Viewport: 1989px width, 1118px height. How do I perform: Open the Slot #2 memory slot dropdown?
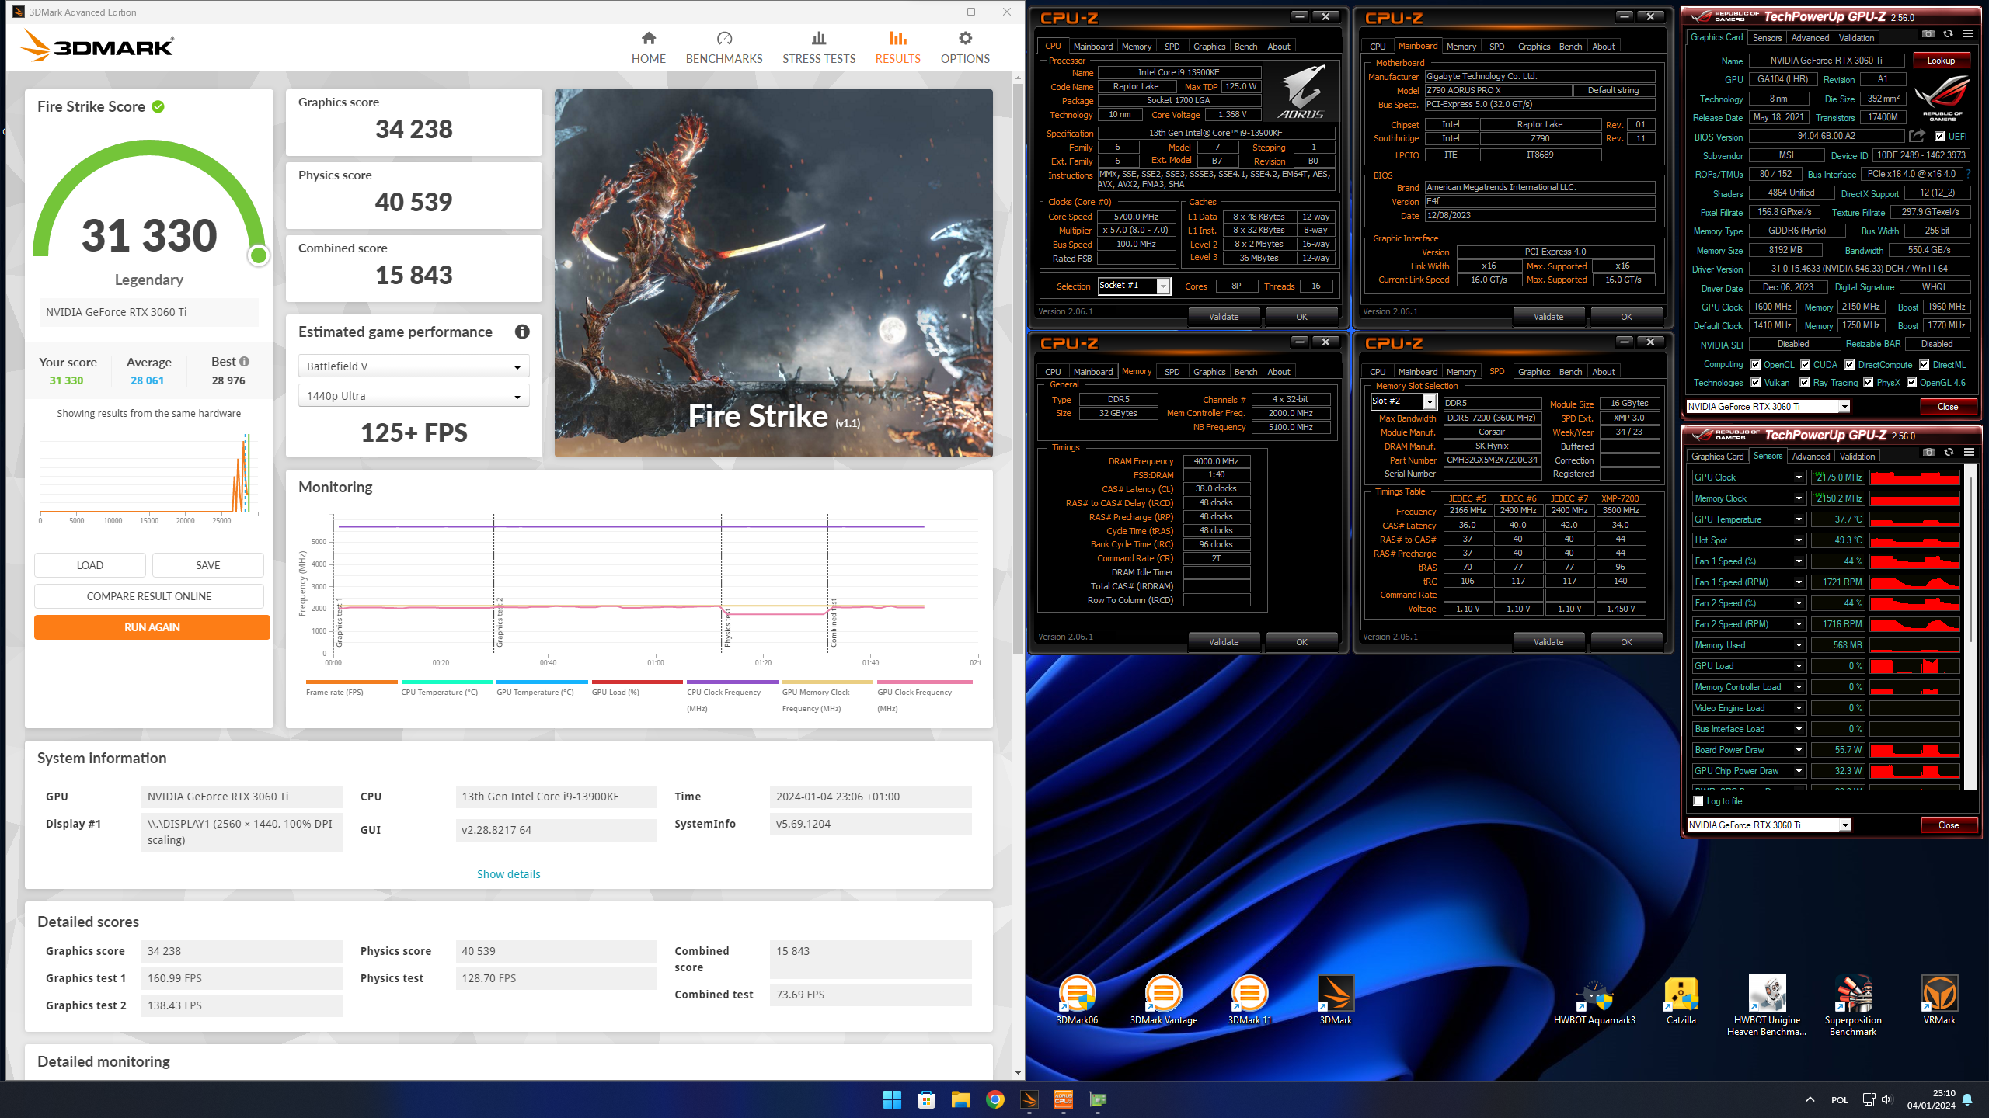[1403, 401]
